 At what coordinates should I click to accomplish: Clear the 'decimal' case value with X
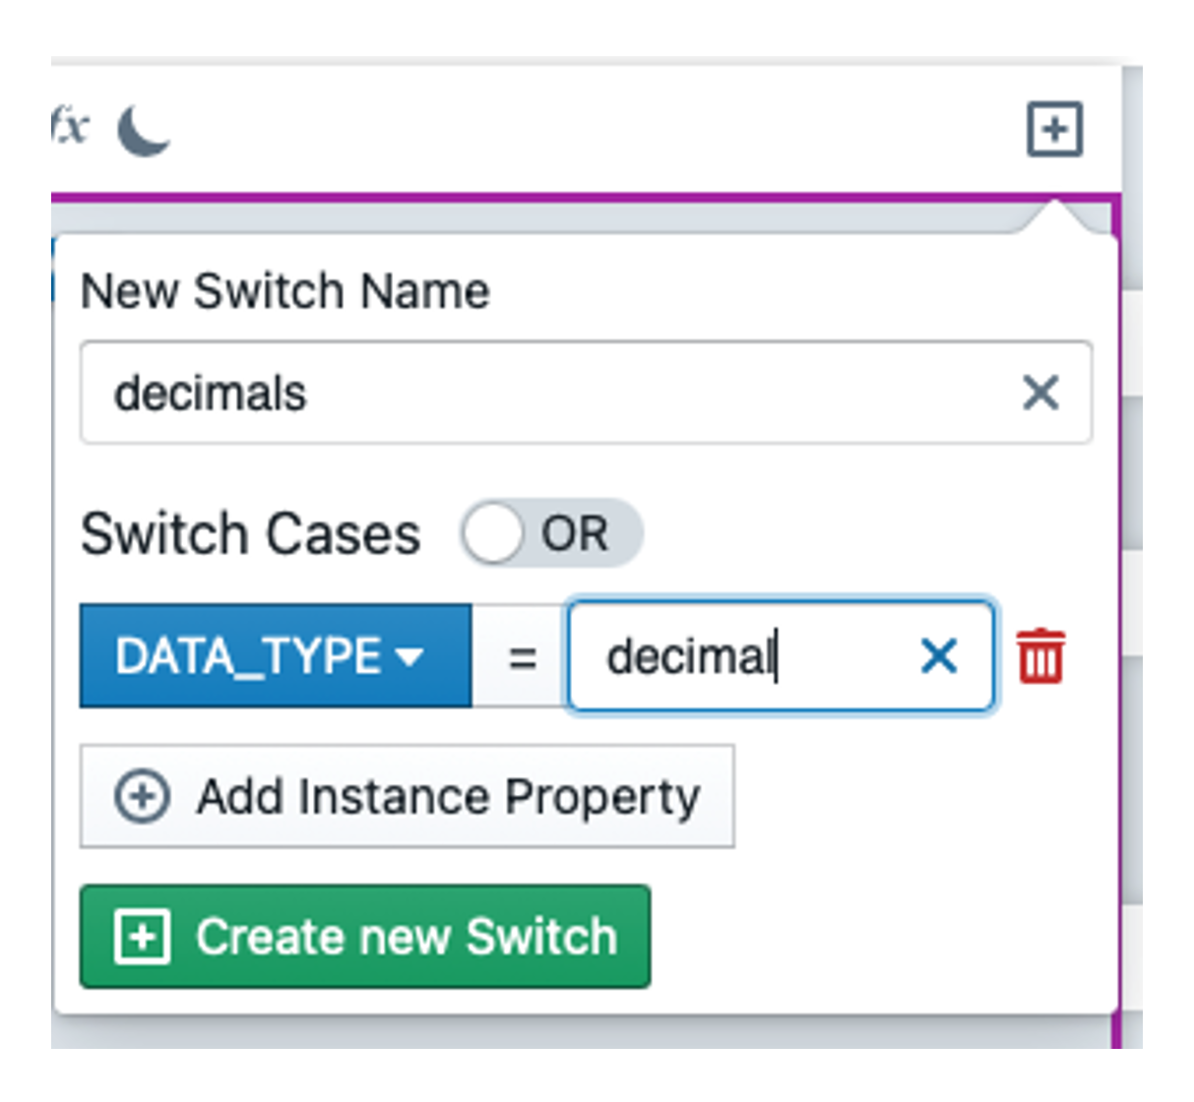point(938,656)
